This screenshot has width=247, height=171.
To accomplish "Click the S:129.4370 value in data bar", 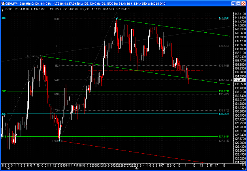I will click(x=123, y=9).
